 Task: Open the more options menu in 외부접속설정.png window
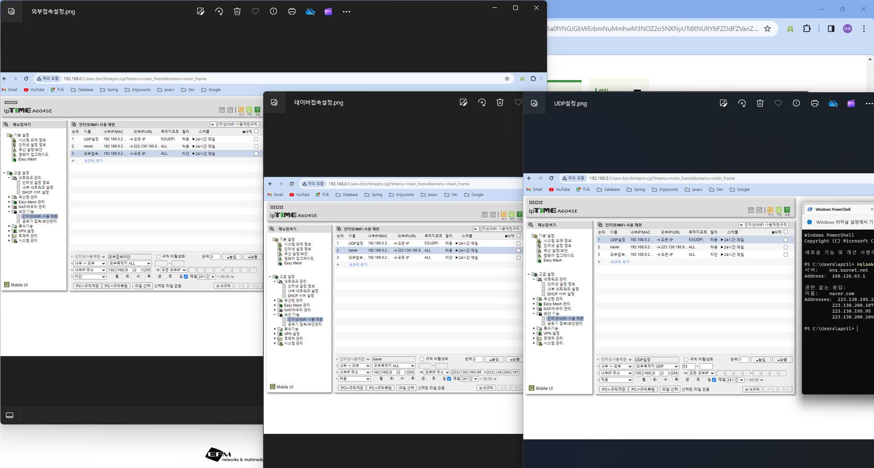click(x=347, y=11)
